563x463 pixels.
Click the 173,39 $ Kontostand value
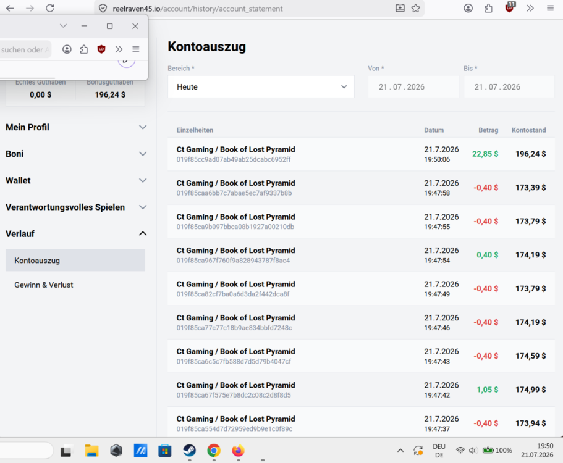tap(531, 188)
